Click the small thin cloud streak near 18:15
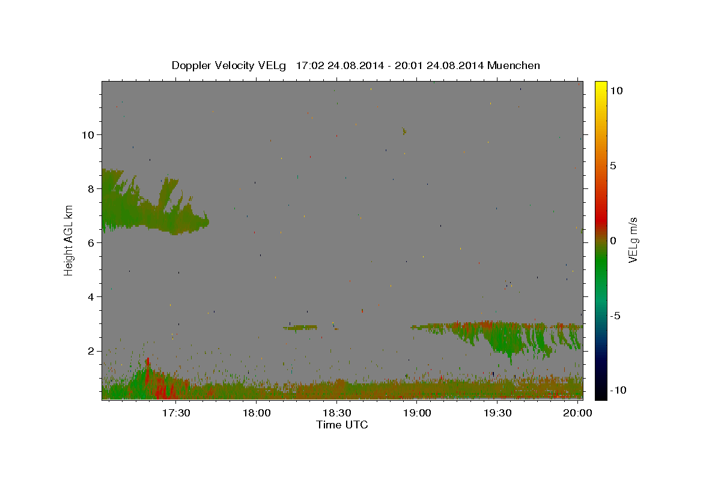Viewport: 721px width, 480px height. pos(300,327)
